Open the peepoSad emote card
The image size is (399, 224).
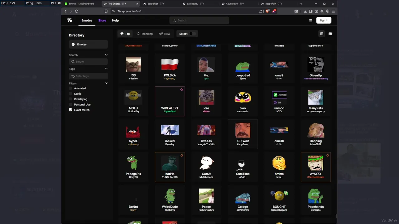243,68
